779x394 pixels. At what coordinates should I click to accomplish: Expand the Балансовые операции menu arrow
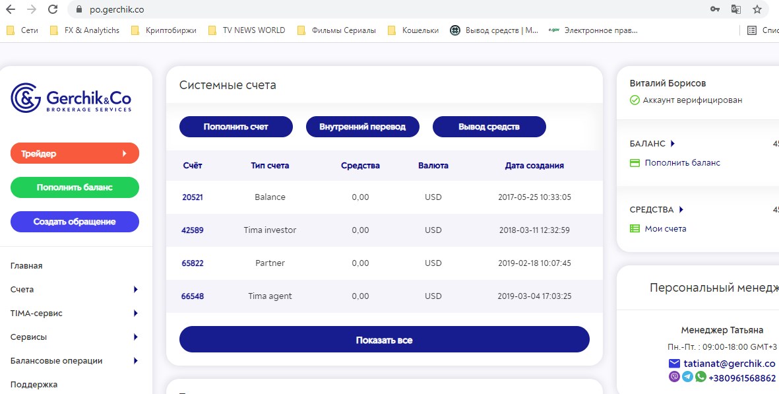(x=135, y=361)
